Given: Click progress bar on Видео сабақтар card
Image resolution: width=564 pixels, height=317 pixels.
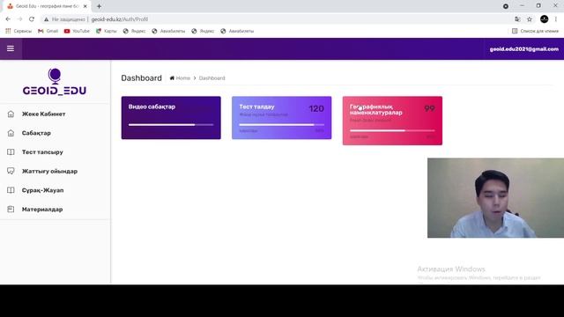Looking at the screenshot, I should [x=171, y=125].
